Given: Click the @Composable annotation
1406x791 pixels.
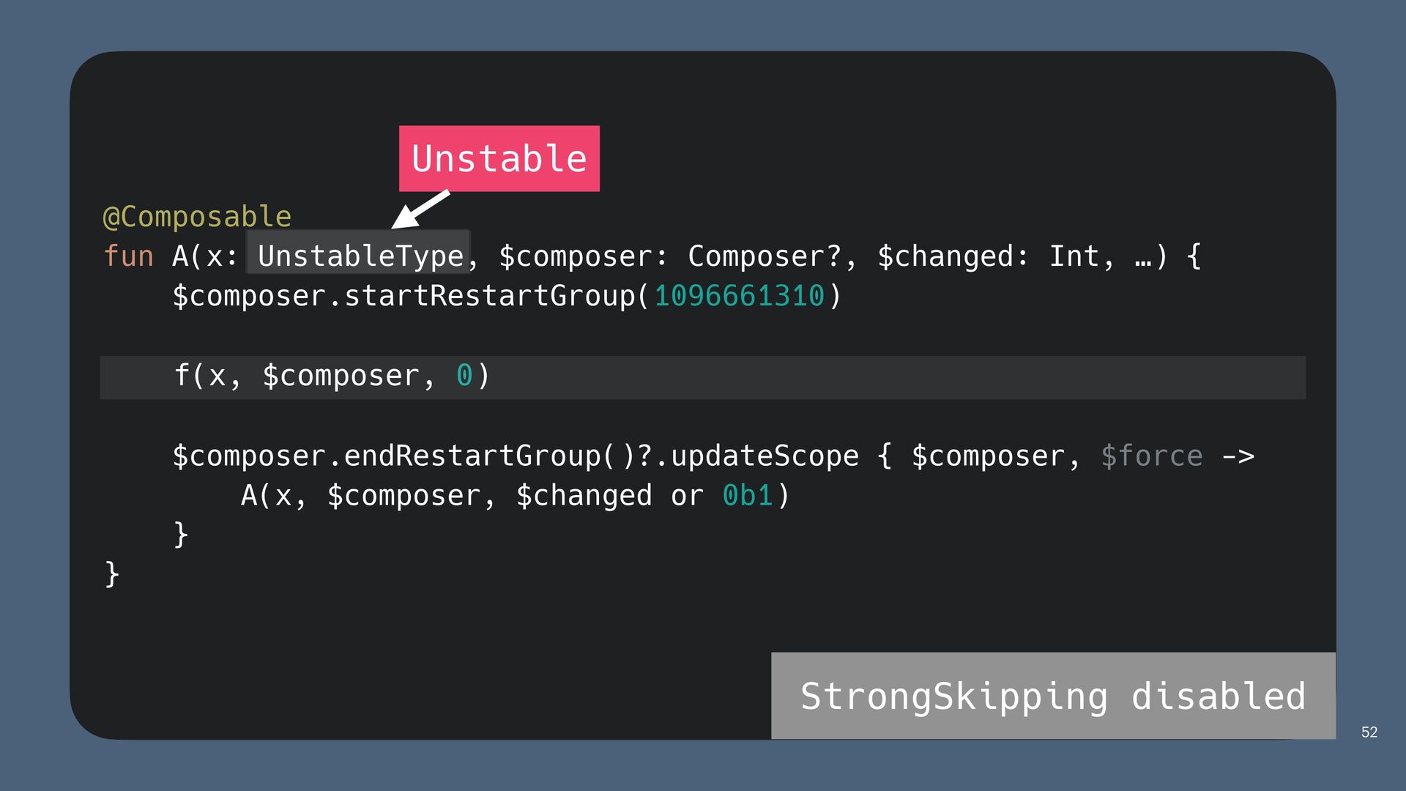Looking at the screenshot, I should point(197,217).
